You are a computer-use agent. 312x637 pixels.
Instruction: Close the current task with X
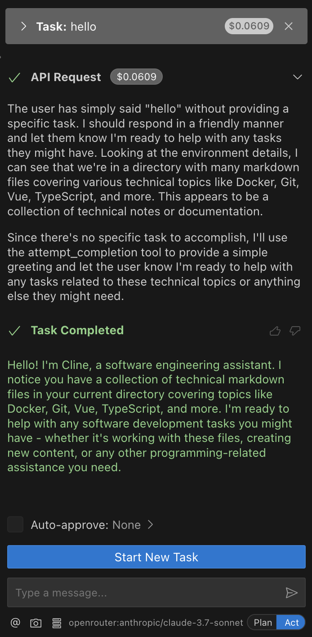tap(289, 27)
